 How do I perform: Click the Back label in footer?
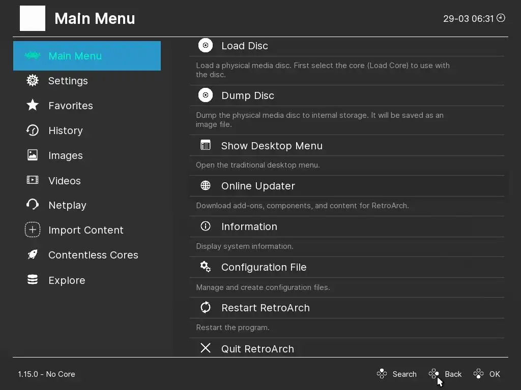[453, 374]
